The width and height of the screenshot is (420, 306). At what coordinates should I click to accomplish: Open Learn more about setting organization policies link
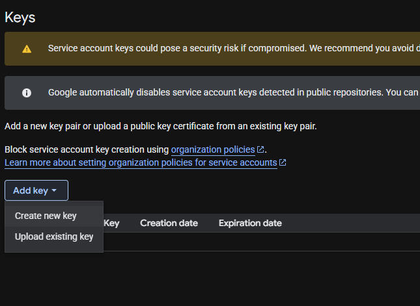click(x=141, y=162)
